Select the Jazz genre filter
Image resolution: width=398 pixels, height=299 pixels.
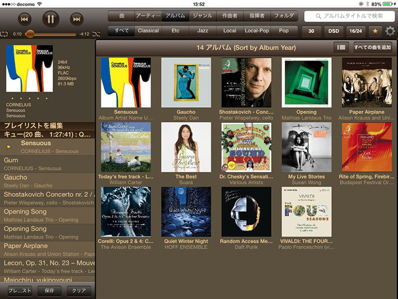[x=202, y=31]
